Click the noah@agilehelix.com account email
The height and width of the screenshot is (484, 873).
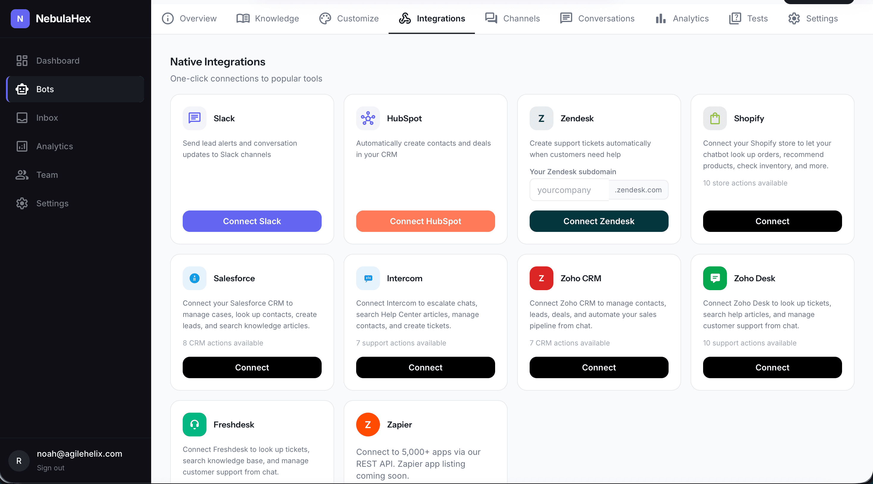[x=79, y=454]
